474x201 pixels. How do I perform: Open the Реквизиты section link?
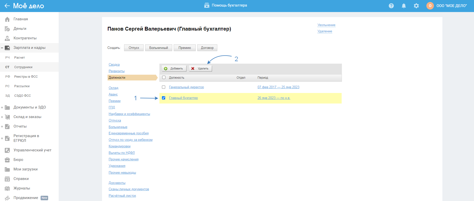(x=117, y=71)
